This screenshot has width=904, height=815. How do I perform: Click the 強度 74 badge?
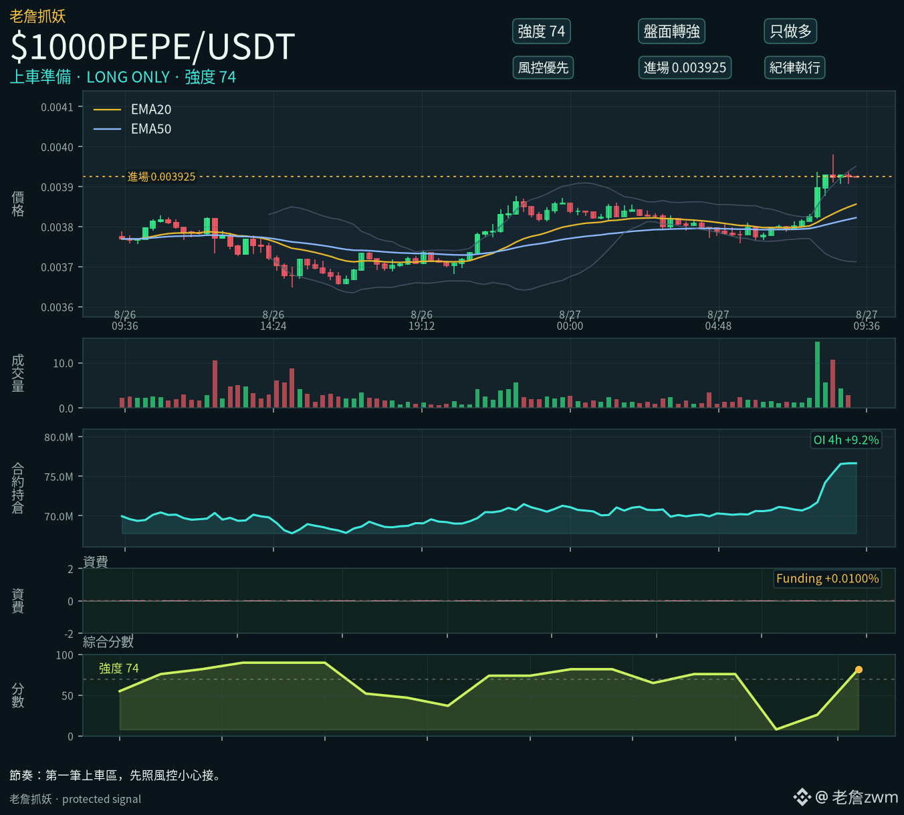tap(542, 31)
